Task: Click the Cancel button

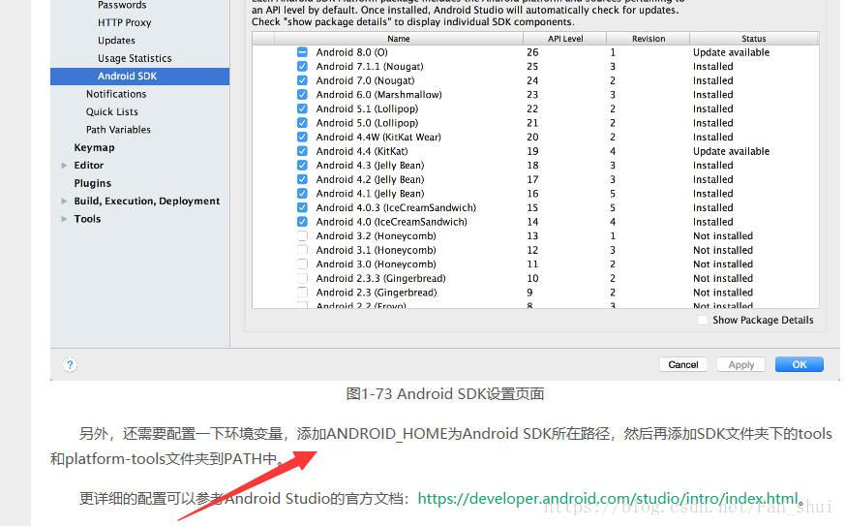Action: [x=683, y=364]
